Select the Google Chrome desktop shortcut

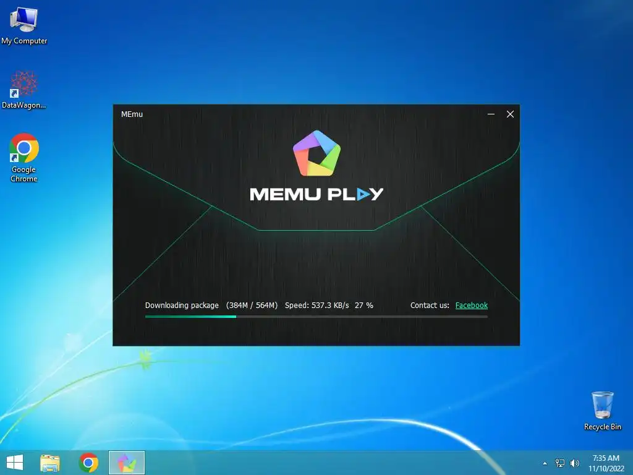24,158
